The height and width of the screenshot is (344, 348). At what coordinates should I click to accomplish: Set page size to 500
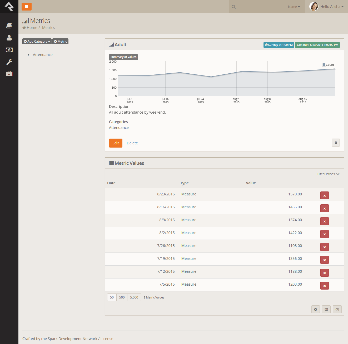(x=122, y=297)
